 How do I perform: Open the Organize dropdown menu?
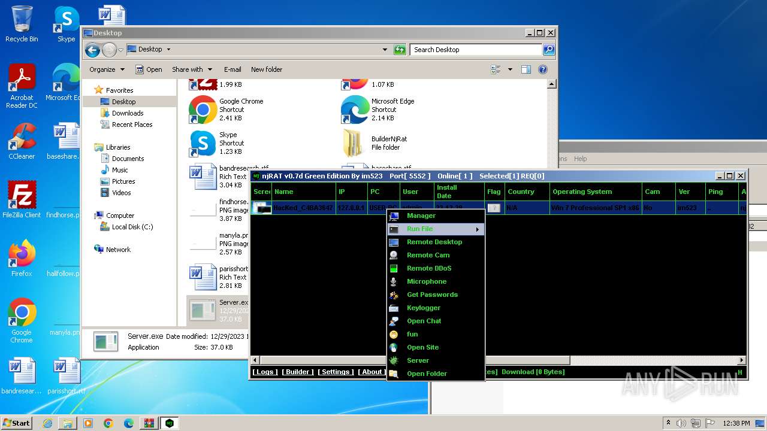(107, 69)
